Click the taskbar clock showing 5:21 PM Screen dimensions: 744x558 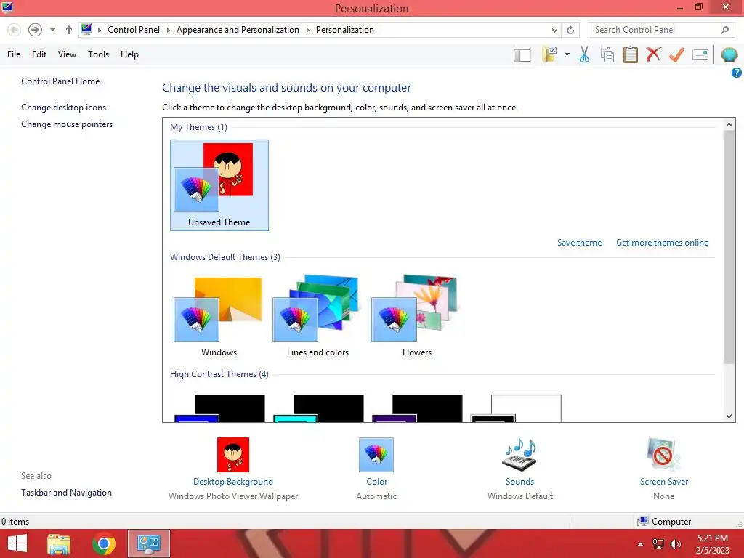(x=712, y=544)
